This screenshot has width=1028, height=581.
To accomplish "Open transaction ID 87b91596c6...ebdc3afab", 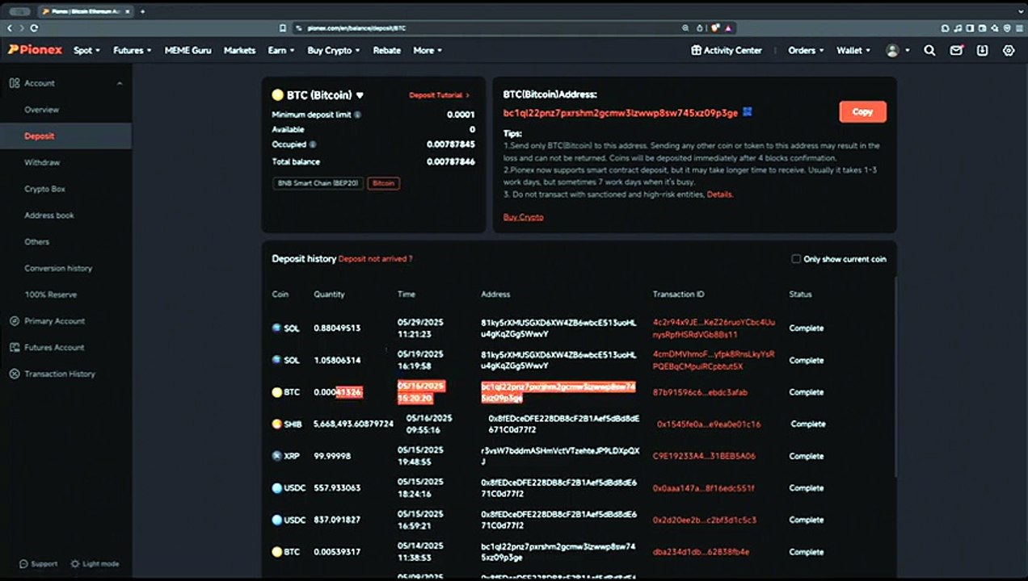I will point(700,392).
